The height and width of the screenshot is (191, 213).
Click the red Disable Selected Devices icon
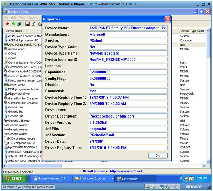7,24
